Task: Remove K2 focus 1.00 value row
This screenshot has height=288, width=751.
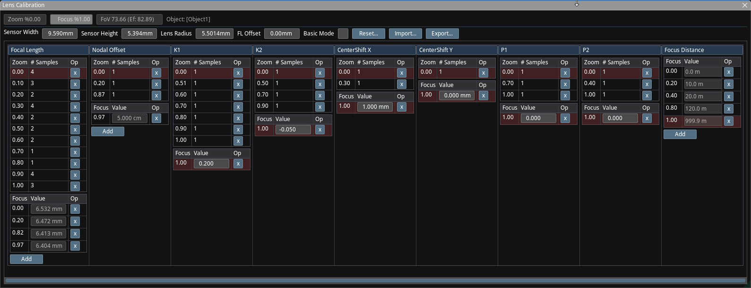Action: pos(320,130)
